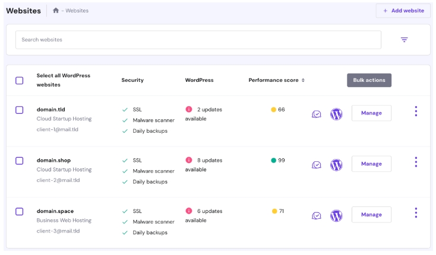The width and height of the screenshot is (436, 255).
Task: Open three-dot menu for domain.tld
Action: [x=416, y=111]
